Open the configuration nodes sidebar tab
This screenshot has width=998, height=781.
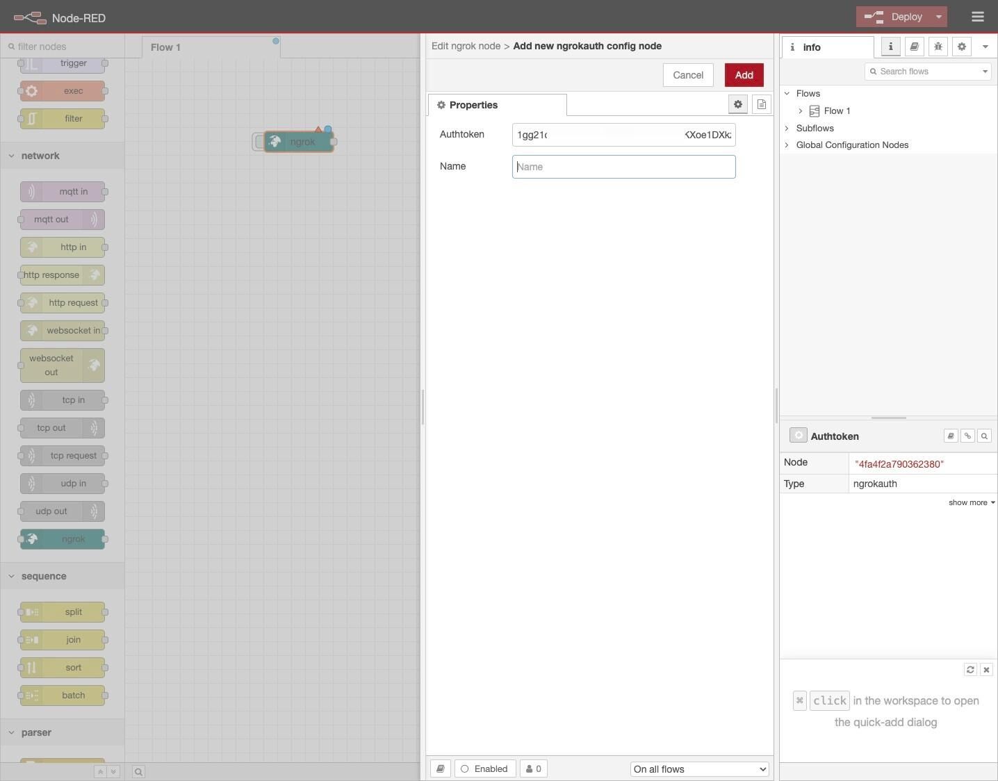tap(961, 47)
